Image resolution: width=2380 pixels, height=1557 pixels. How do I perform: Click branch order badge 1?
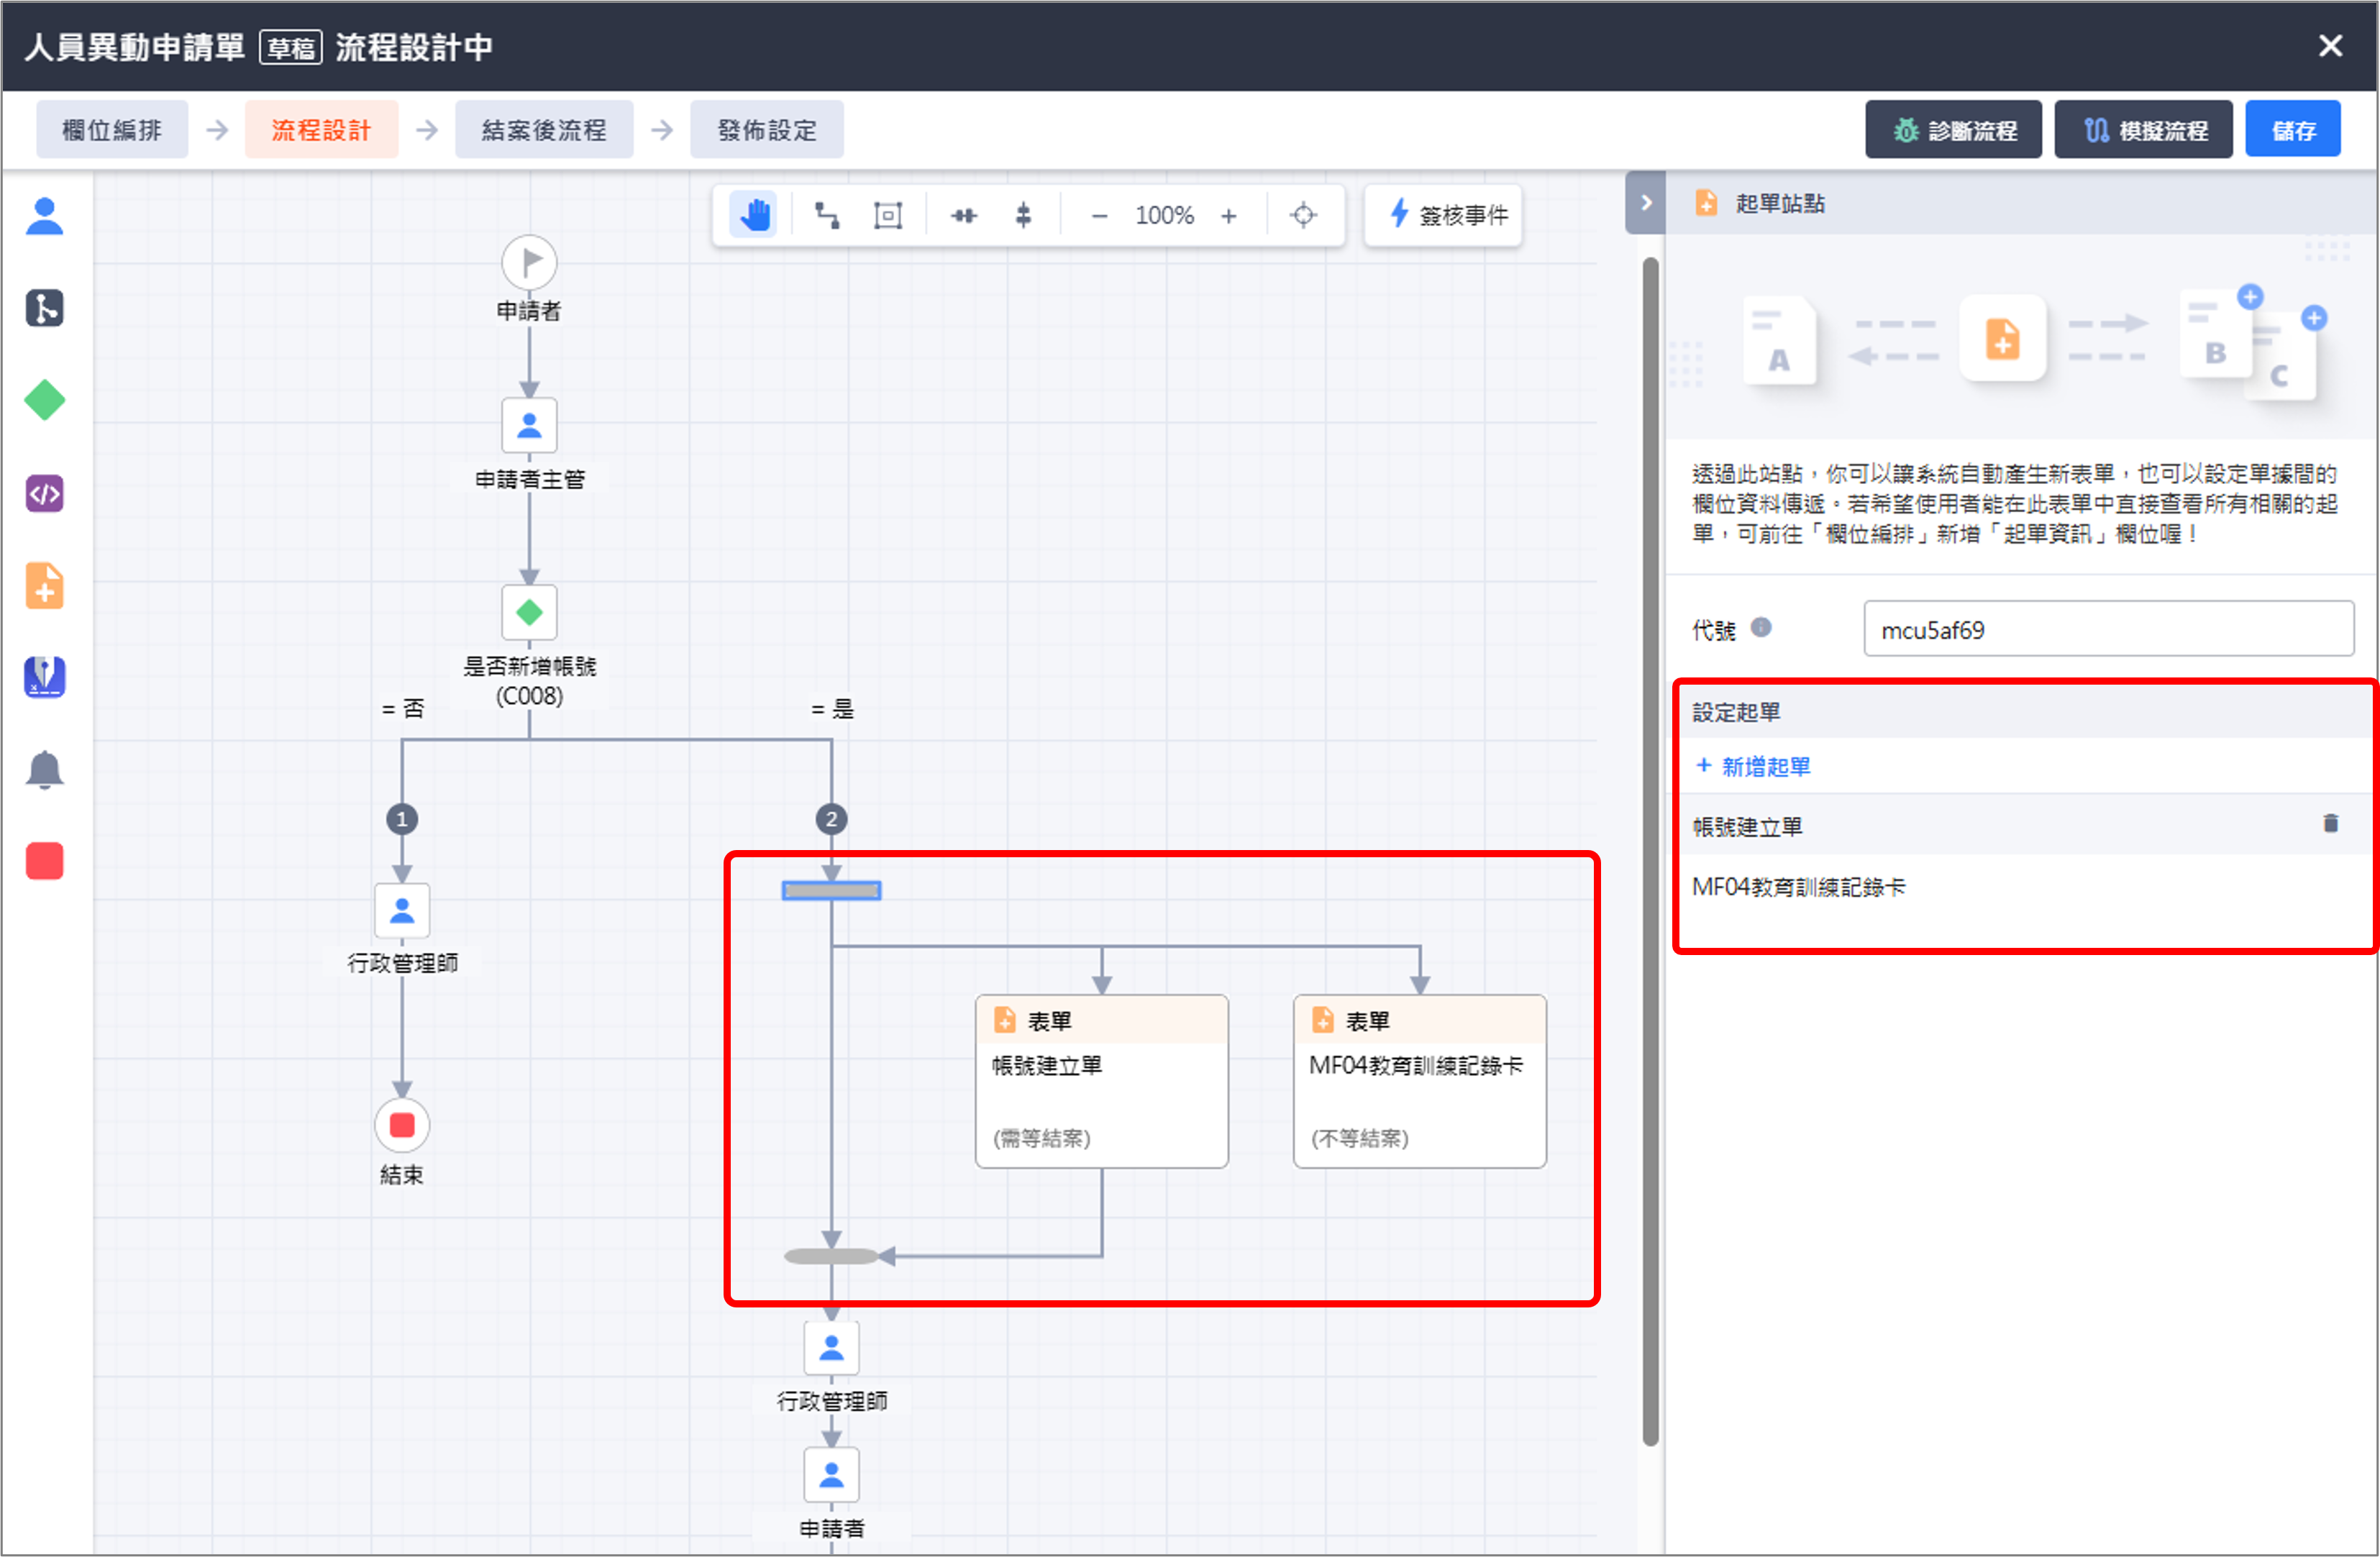pos(402,819)
